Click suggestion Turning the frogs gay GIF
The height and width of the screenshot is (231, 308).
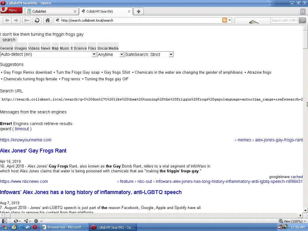point(106,79)
